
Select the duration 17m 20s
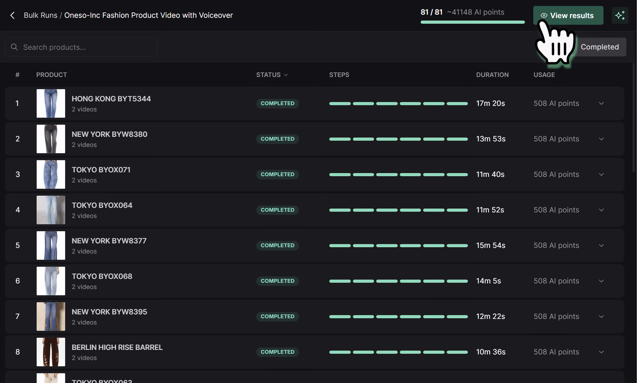[490, 103]
